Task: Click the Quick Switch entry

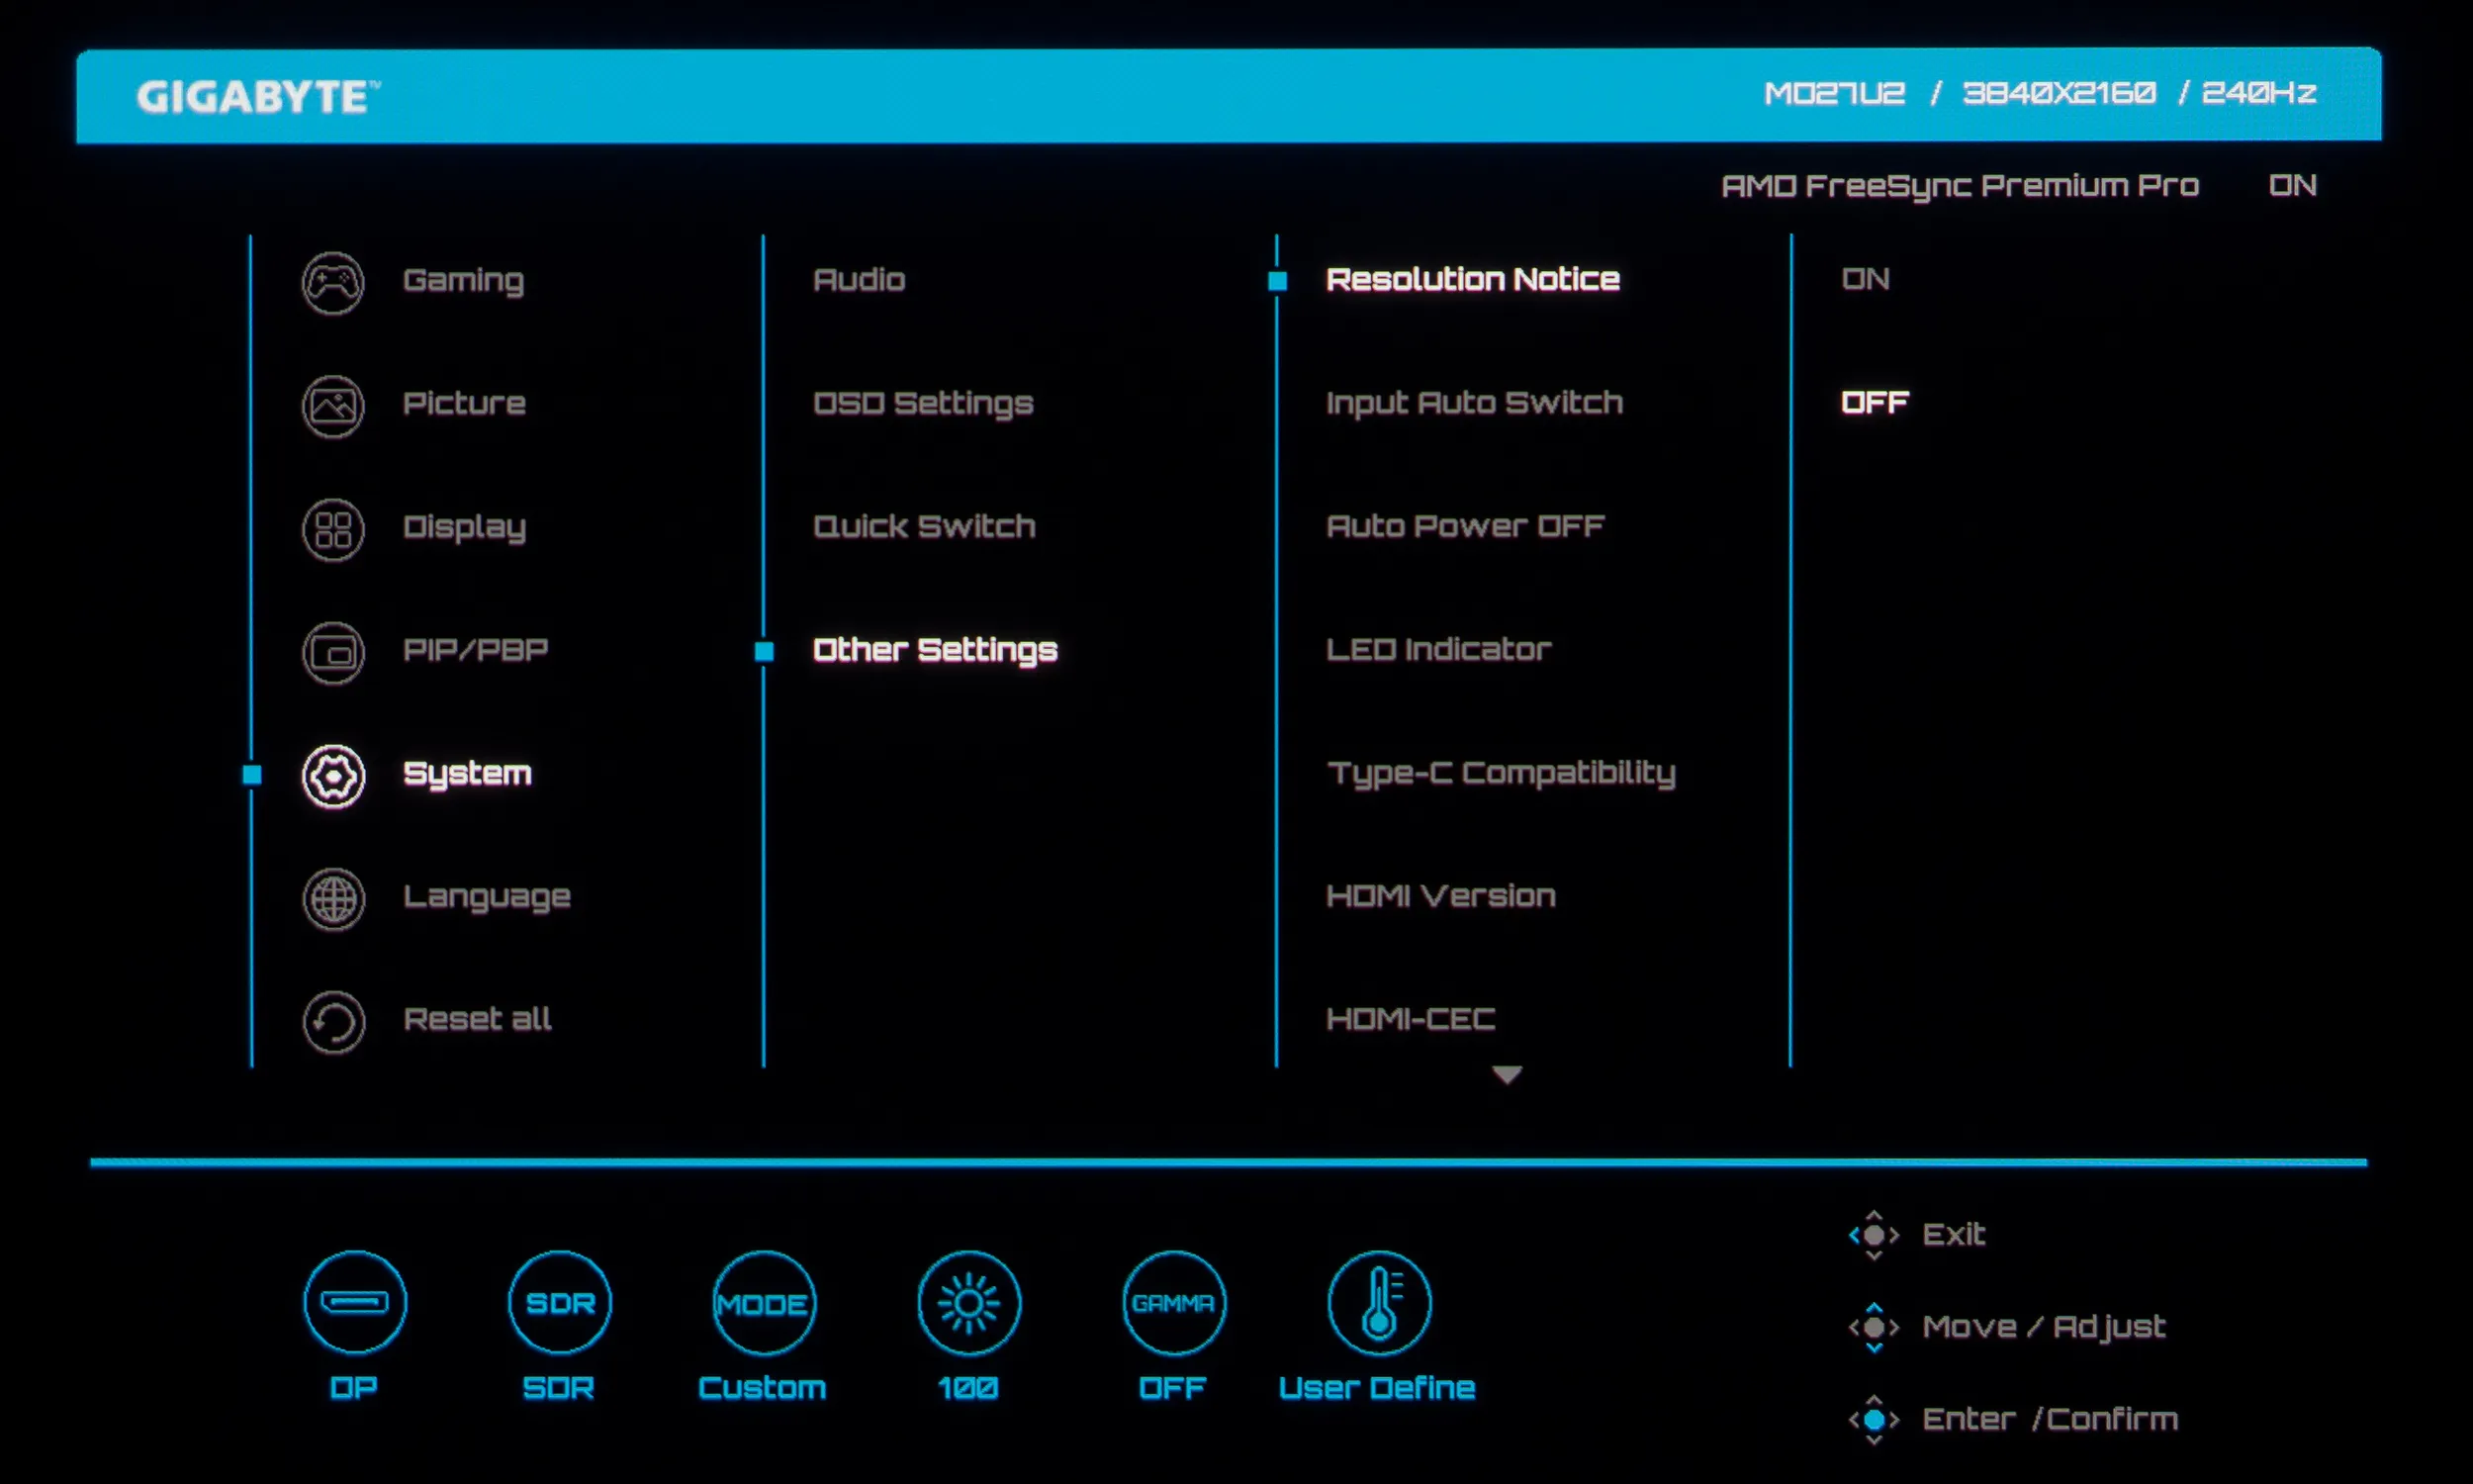Action: click(x=924, y=526)
